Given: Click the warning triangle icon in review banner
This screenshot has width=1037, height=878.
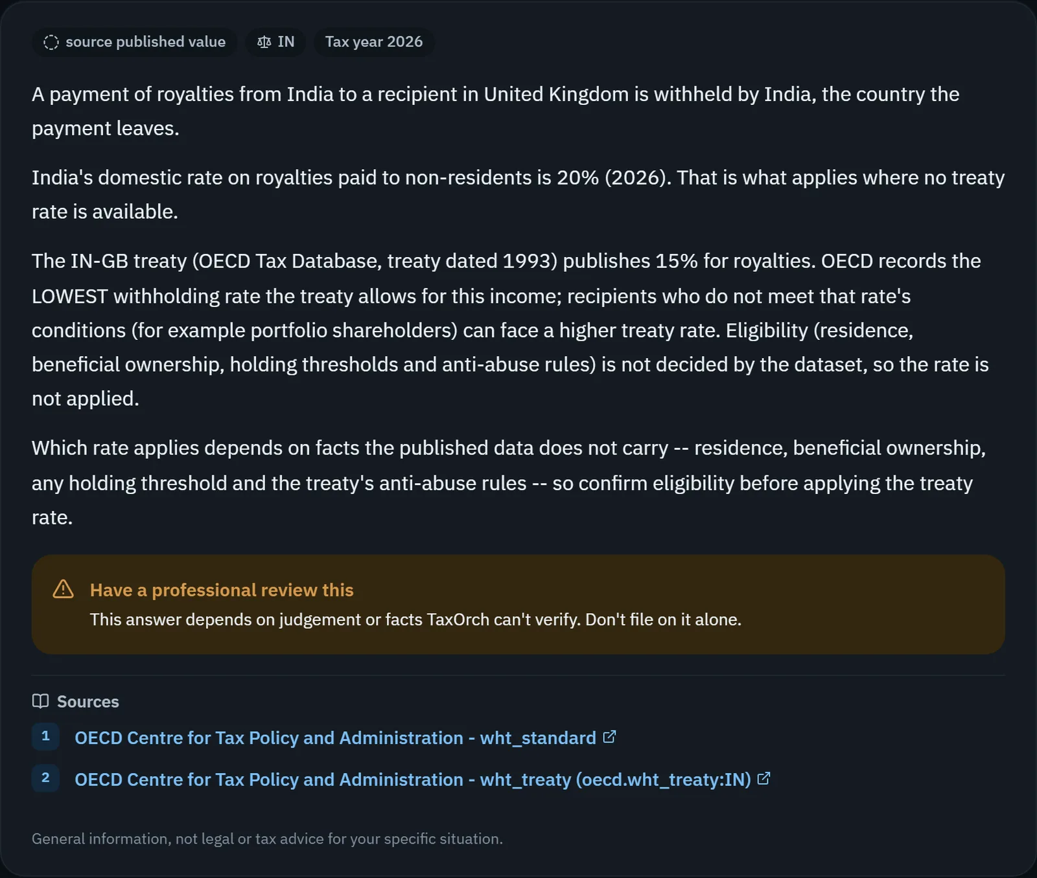Looking at the screenshot, I should tap(63, 589).
